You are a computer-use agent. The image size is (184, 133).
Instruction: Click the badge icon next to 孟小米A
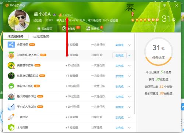54,15
